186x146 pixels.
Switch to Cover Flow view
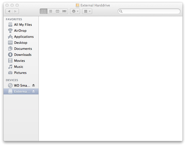(64, 11)
